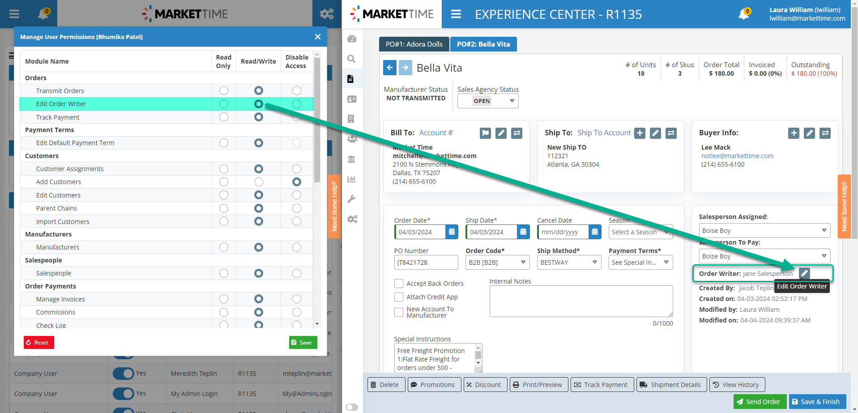Click the Buyer Info swap arrows icon
Screen dimensions: 858x413
825,133
